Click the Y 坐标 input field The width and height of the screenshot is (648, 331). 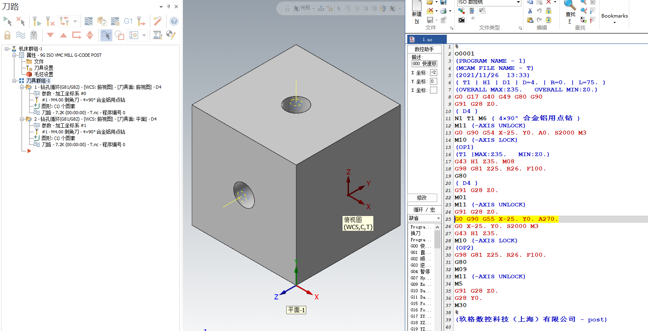(434, 81)
